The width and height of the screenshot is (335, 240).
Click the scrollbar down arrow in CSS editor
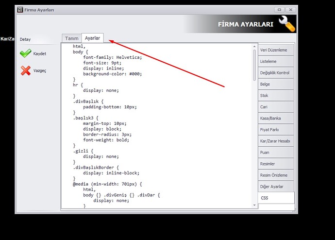click(254, 205)
